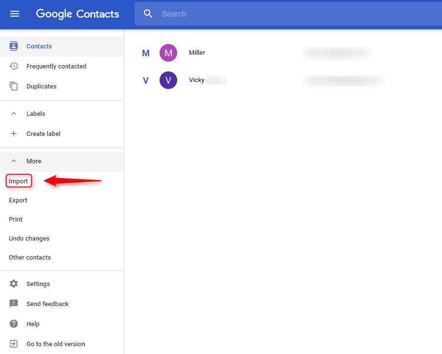This screenshot has height=354, width=442.
Task: Select the Duplicates icon
Action: (x=14, y=86)
